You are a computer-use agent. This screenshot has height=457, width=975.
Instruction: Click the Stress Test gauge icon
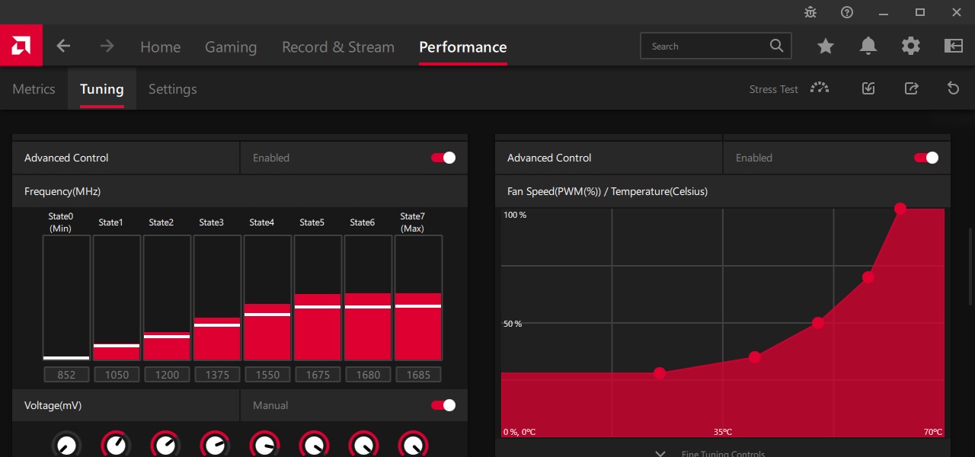(820, 88)
